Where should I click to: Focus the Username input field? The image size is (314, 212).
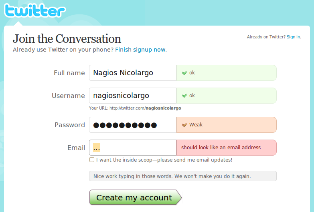[133, 96]
